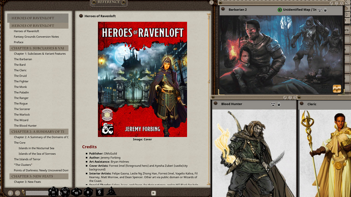The width and height of the screenshot is (351, 197).
Task: Collapse the second Heroes of Ravenloft section header
Action: point(39,26)
